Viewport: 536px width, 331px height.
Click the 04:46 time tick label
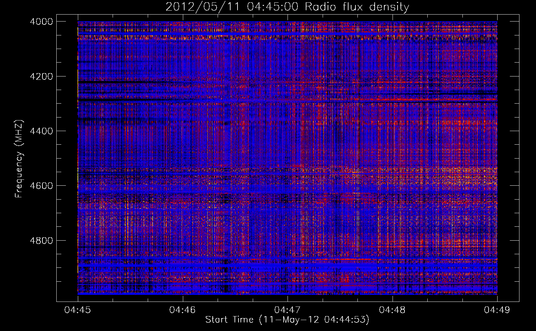[x=183, y=310]
